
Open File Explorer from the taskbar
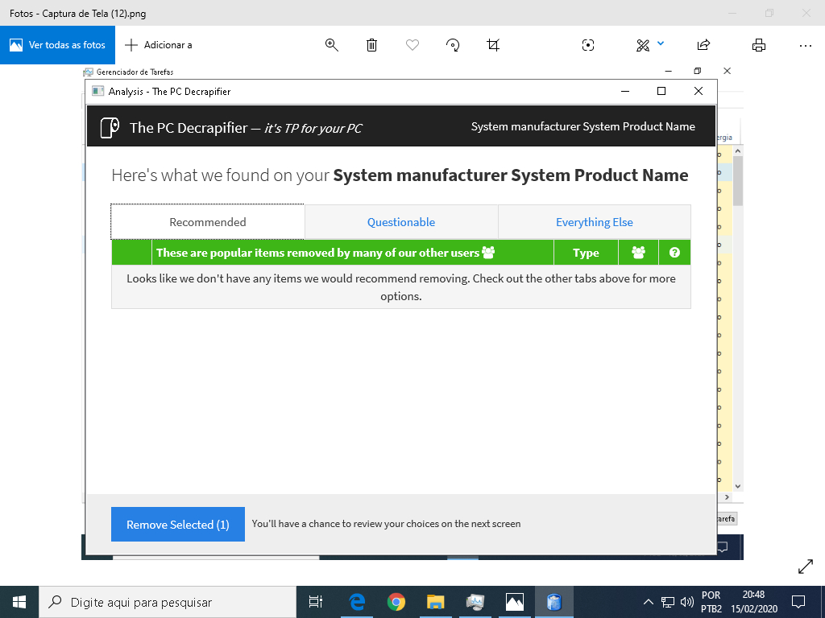[436, 602]
